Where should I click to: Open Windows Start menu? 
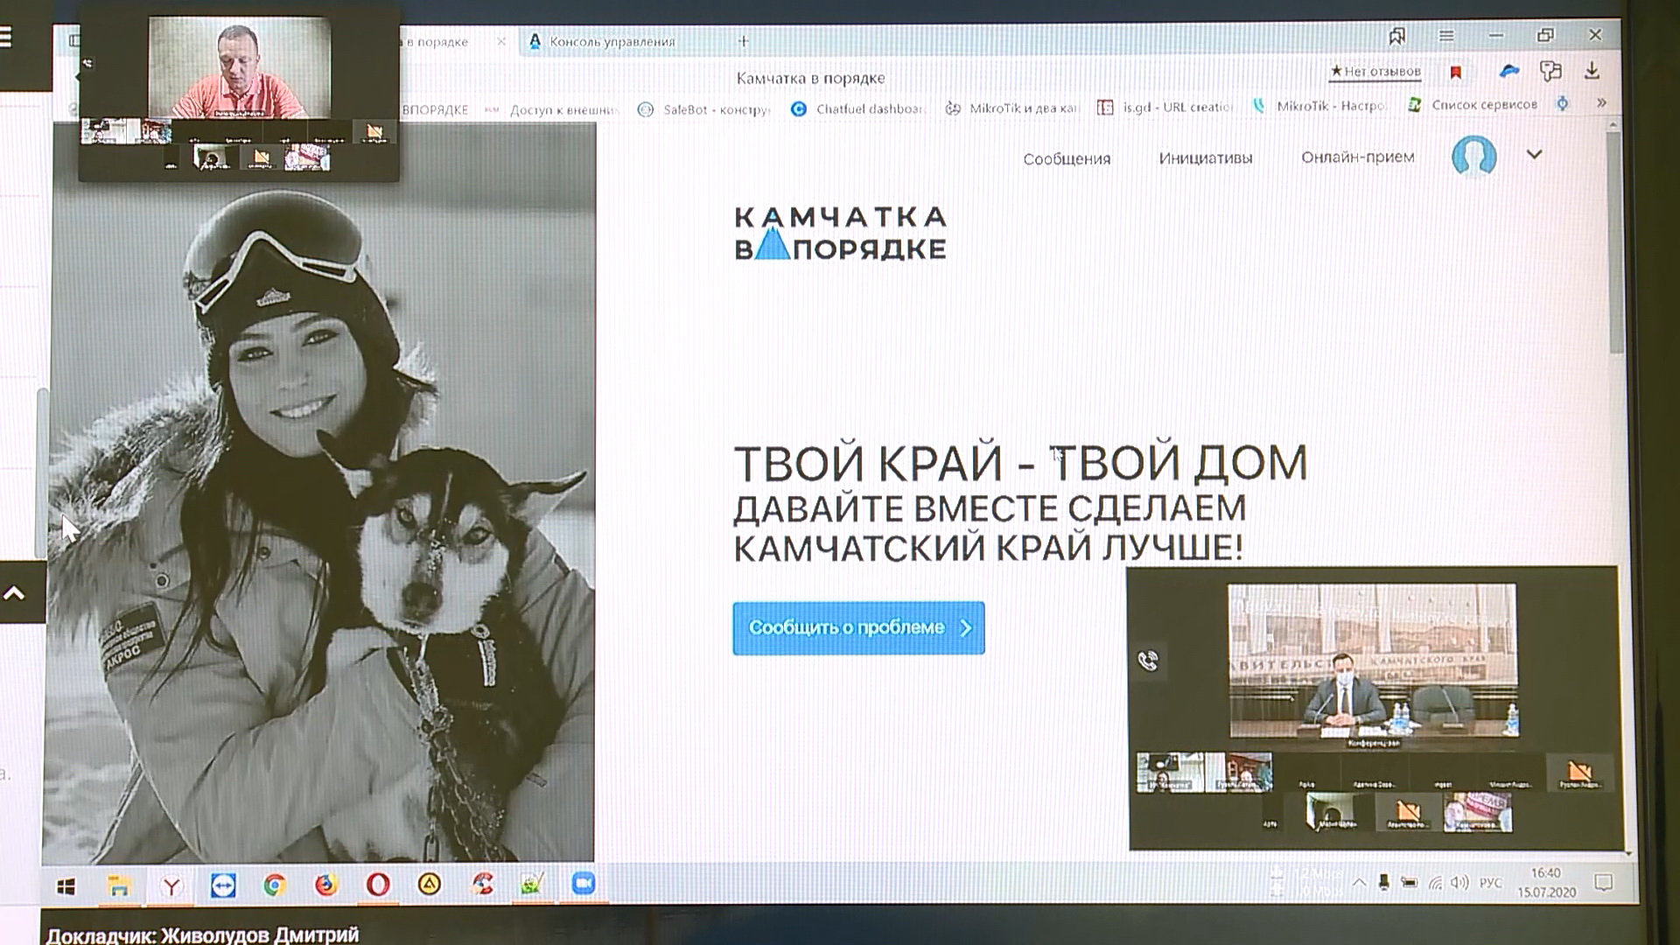[66, 886]
